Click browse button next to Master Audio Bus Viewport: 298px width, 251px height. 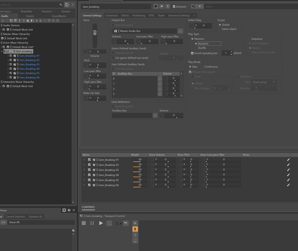181,31
